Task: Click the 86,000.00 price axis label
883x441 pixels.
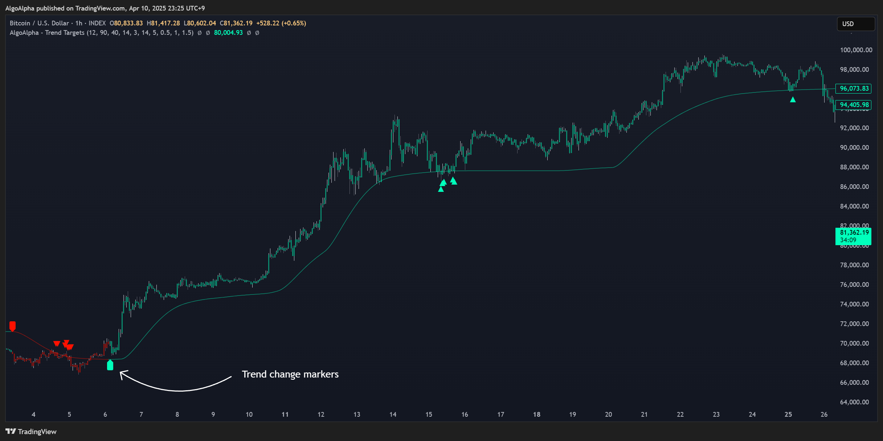Action: pyautogui.click(x=855, y=187)
